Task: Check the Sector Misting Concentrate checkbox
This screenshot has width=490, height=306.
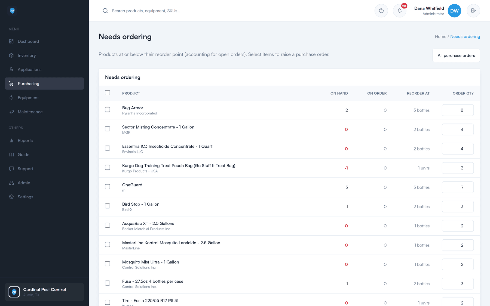Action: click(x=108, y=129)
